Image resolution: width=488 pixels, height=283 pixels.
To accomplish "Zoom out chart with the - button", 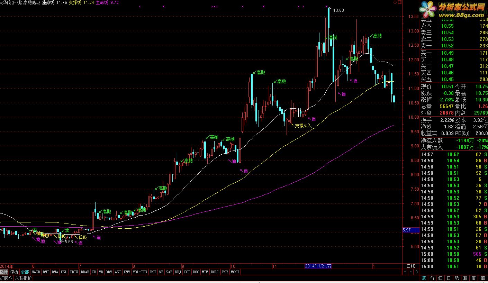I will point(411,272).
